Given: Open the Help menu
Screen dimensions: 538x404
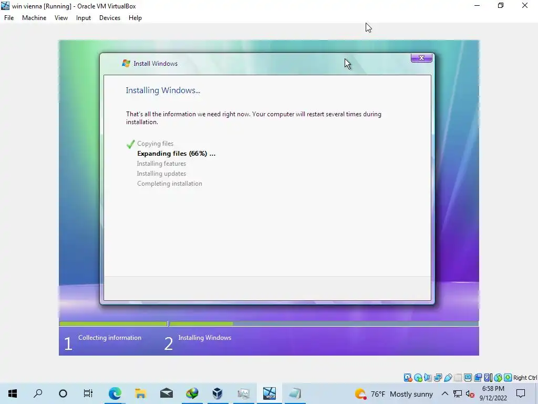Looking at the screenshot, I should [x=135, y=18].
